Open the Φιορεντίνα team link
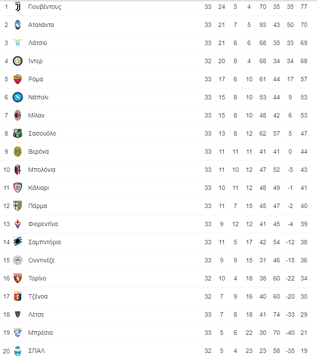Screen dimensions: 317x356 (43, 224)
